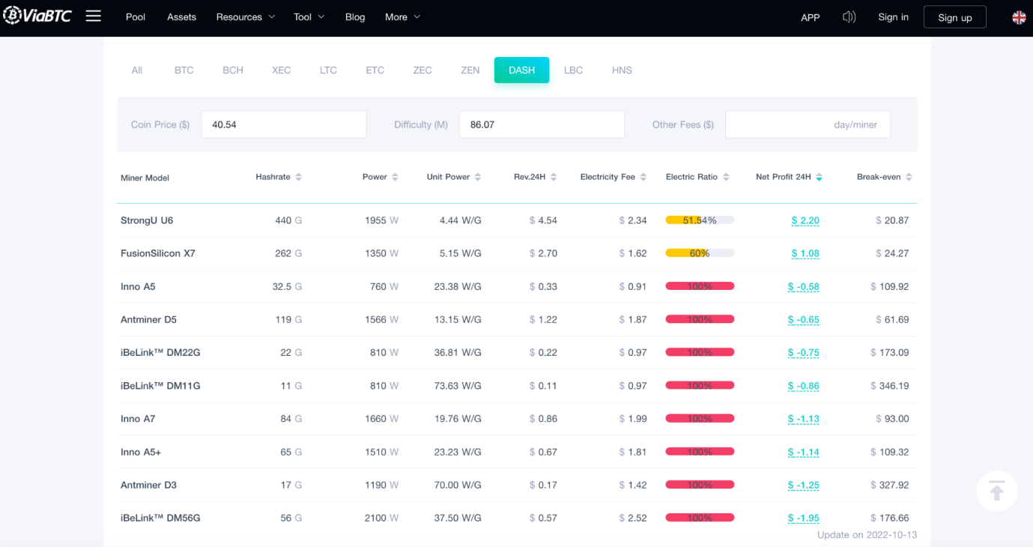The image size is (1033, 547).
Task: Open StrongU U6 net profit link
Action: [805, 220]
